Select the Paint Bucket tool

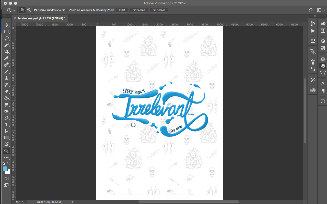click(6, 98)
